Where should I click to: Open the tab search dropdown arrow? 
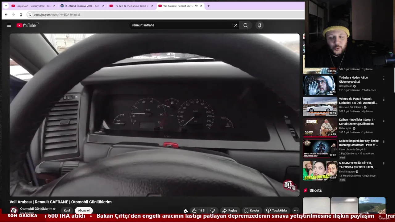point(5,6)
